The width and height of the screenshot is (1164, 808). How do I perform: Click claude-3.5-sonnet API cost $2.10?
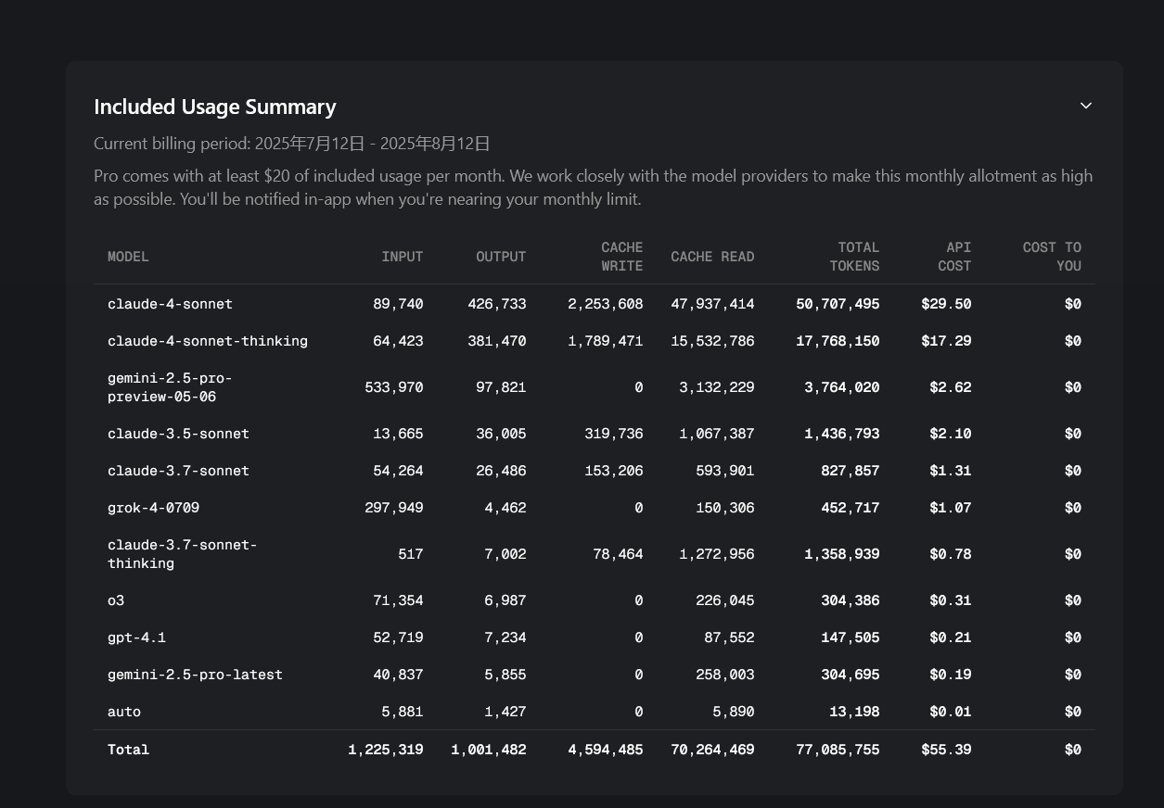pyautogui.click(x=951, y=434)
